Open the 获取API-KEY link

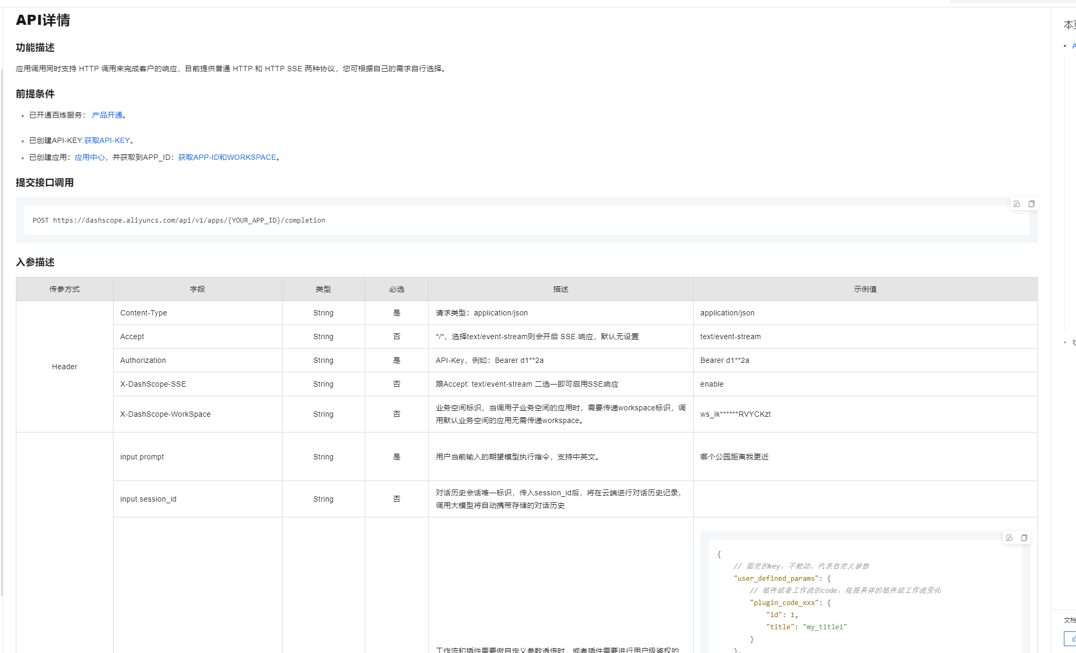click(107, 140)
